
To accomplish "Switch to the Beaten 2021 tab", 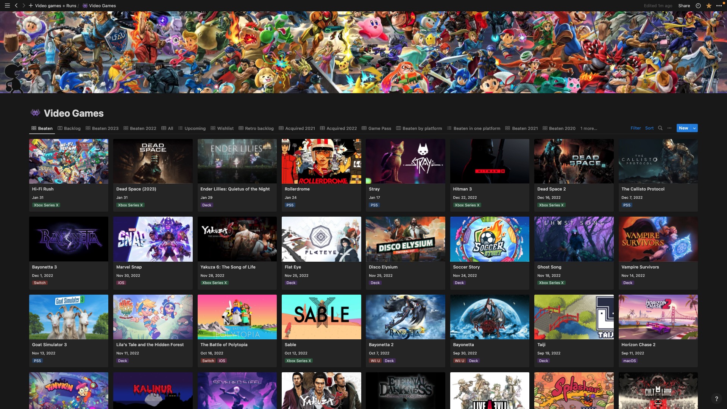I will pos(521,128).
